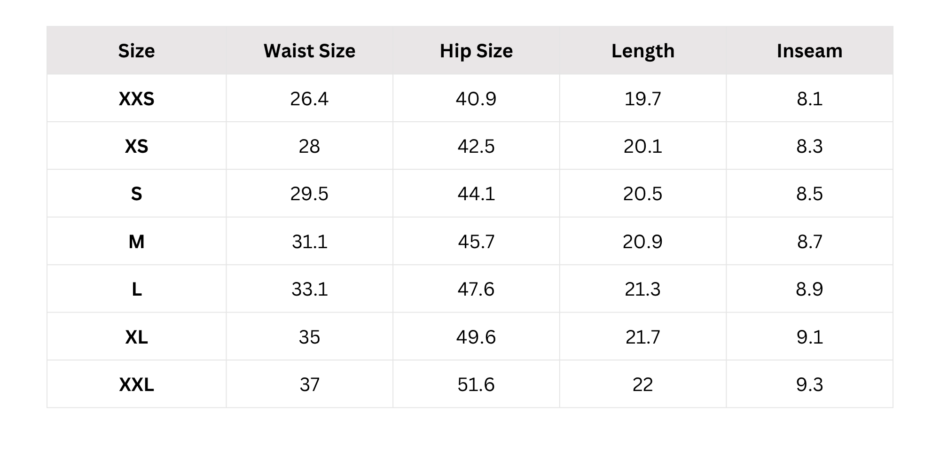Select the M size row label
The image size is (940, 470).
(136, 242)
